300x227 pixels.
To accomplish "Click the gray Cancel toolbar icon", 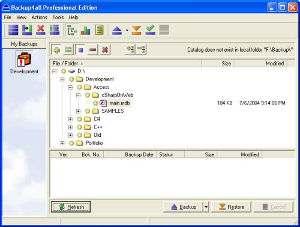I will tap(164, 30).
